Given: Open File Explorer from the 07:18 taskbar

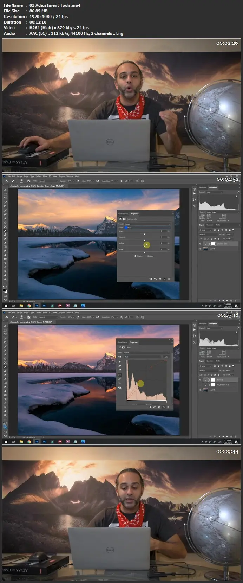Looking at the screenshot, I should click(21, 442).
